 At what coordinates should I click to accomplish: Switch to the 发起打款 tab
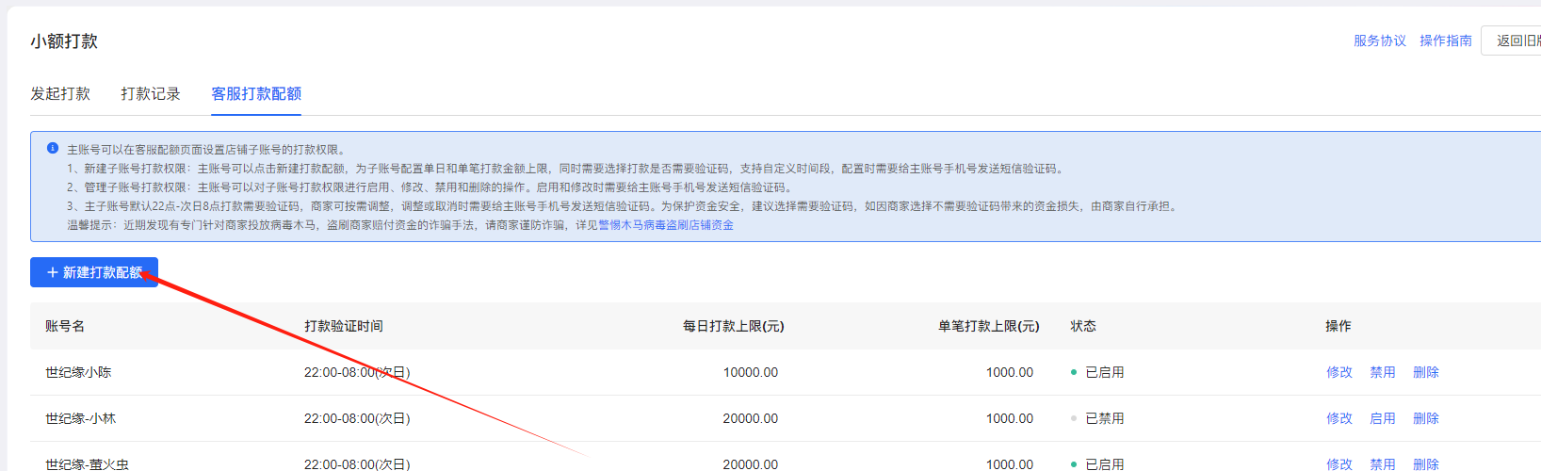60,94
